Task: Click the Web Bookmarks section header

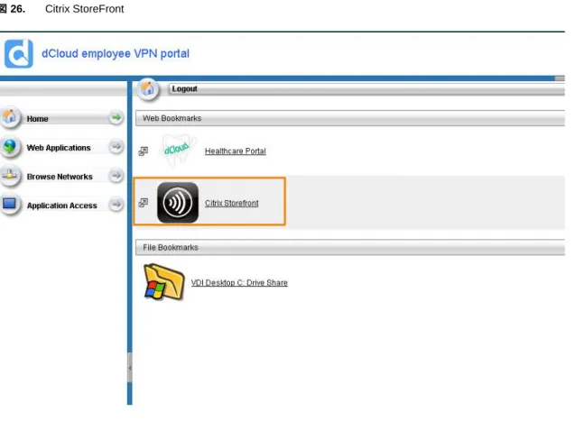Action: tap(350, 118)
